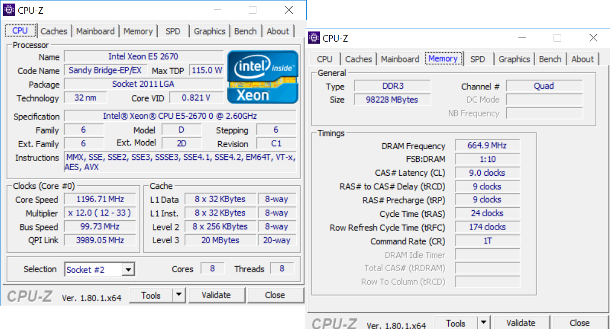This screenshot has height=329, width=610.
Task: Open the Mainboard tab in left window
Action: [95, 31]
